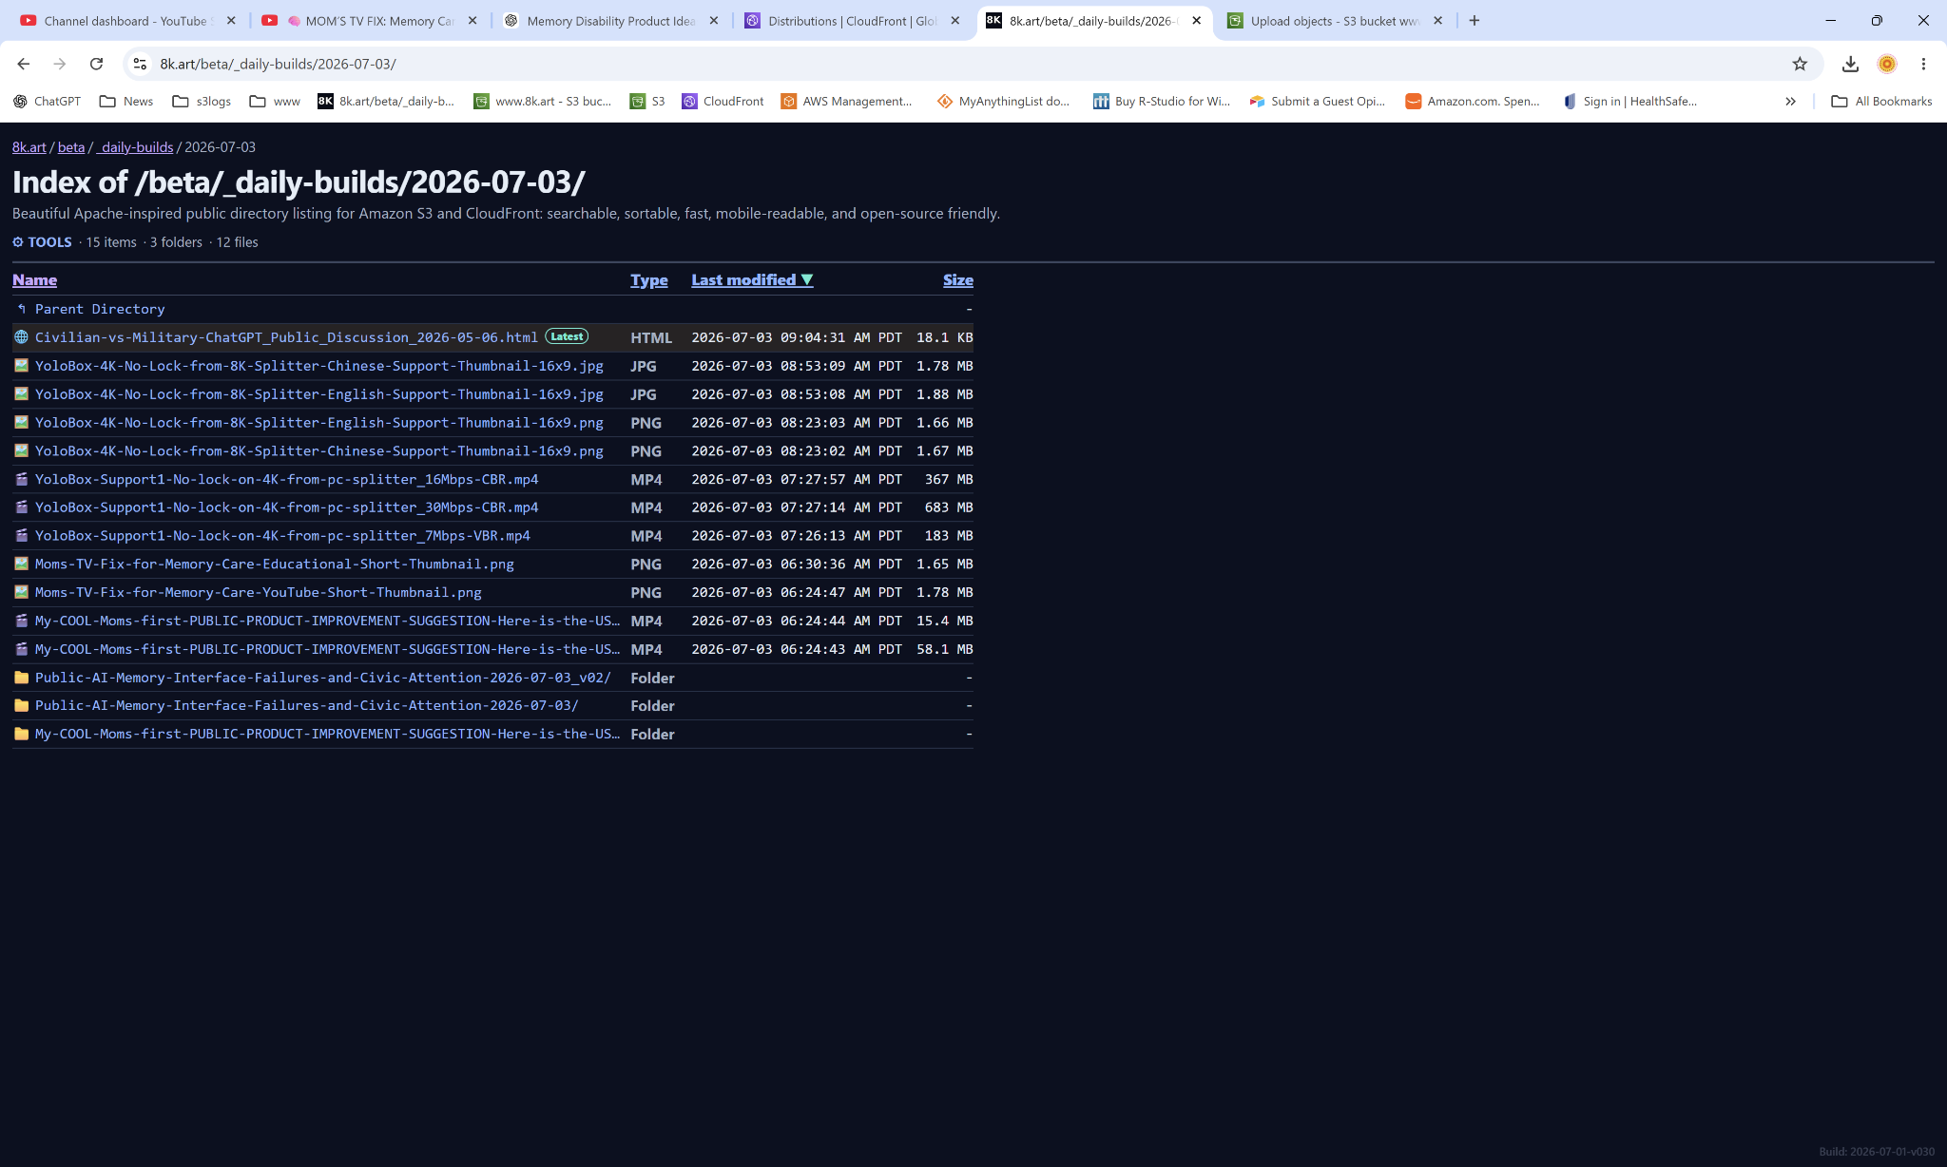
Task: Open the Submit a Guest Opinion bookmark
Action: [x=1318, y=102]
